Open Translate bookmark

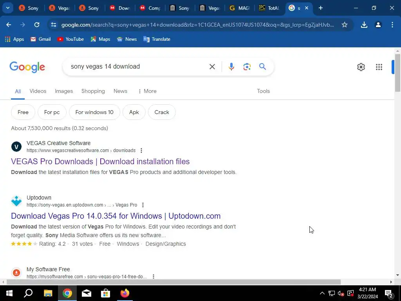pyautogui.click(x=157, y=39)
